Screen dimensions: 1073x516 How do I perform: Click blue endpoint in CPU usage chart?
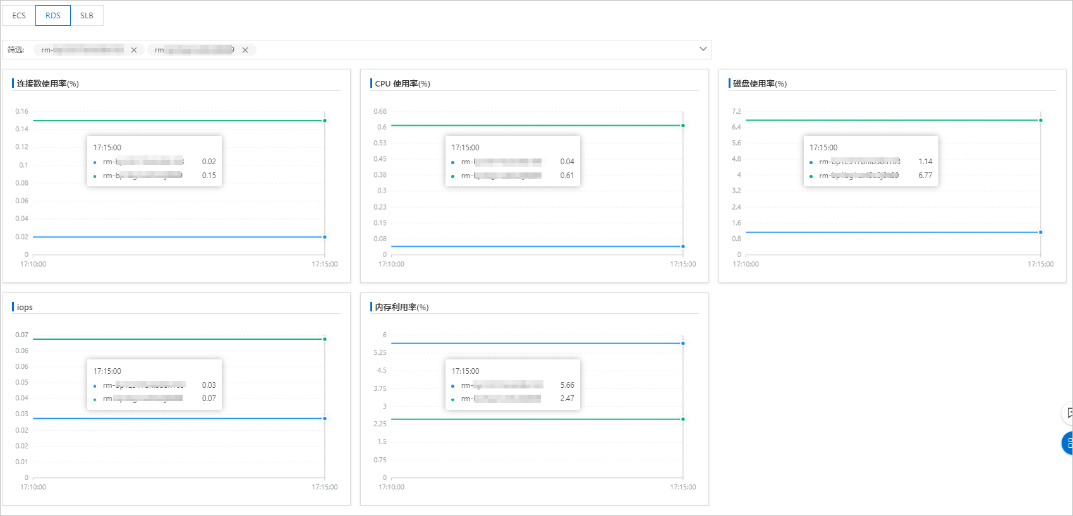pos(683,246)
